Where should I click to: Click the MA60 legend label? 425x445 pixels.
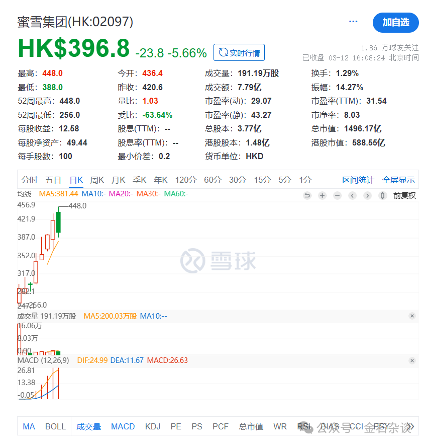(176, 194)
